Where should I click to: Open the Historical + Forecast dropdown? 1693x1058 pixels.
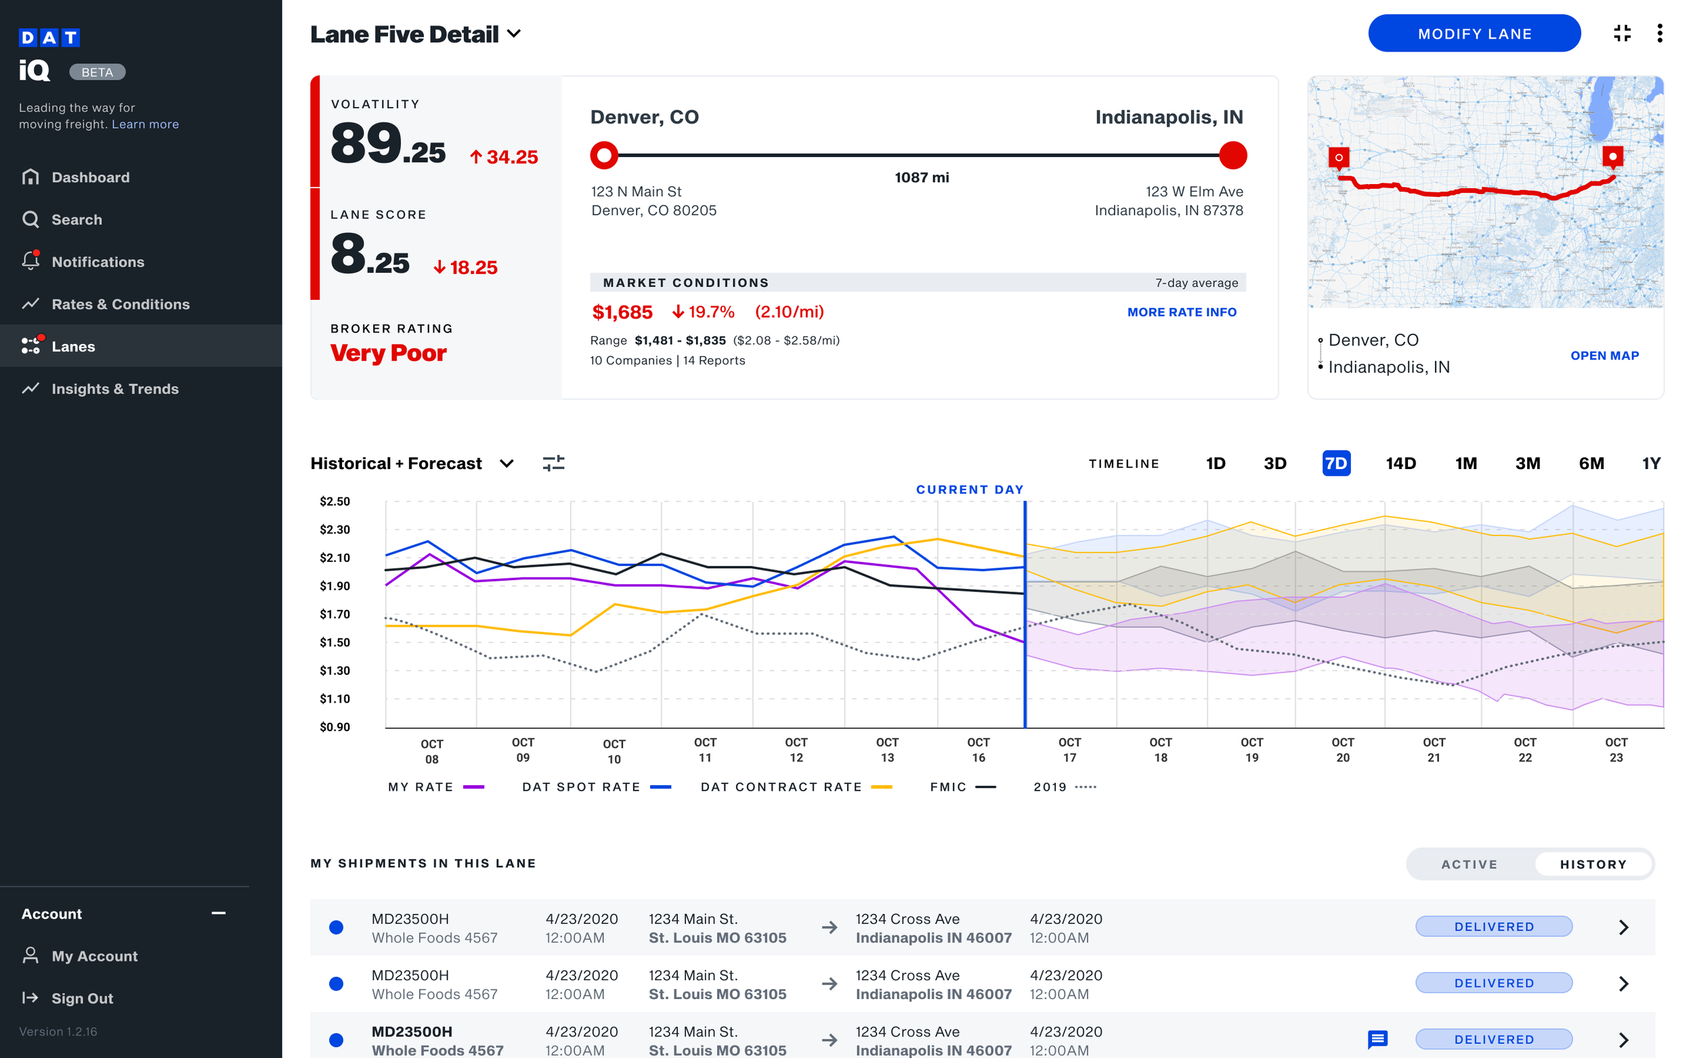[x=506, y=462]
